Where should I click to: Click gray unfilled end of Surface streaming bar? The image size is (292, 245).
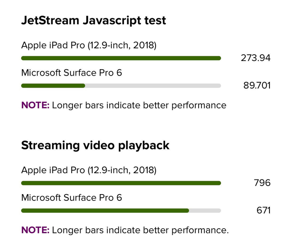(x=205, y=210)
